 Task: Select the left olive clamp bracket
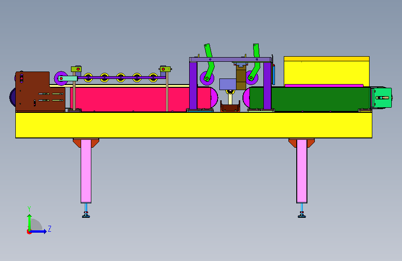pos(76,69)
